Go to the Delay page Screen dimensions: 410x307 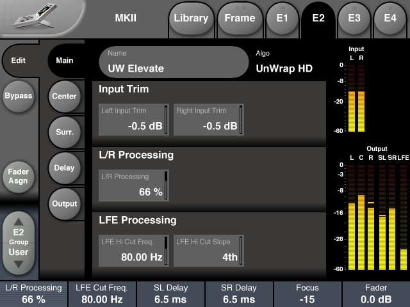(x=65, y=168)
